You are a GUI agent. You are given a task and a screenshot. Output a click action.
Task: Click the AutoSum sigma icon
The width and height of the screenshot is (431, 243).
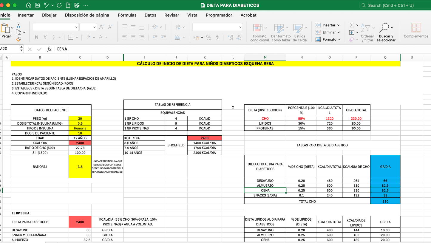click(x=352, y=25)
